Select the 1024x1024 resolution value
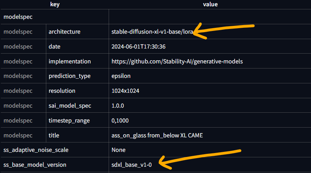Screen dimensions: 311x173 tap(125, 91)
